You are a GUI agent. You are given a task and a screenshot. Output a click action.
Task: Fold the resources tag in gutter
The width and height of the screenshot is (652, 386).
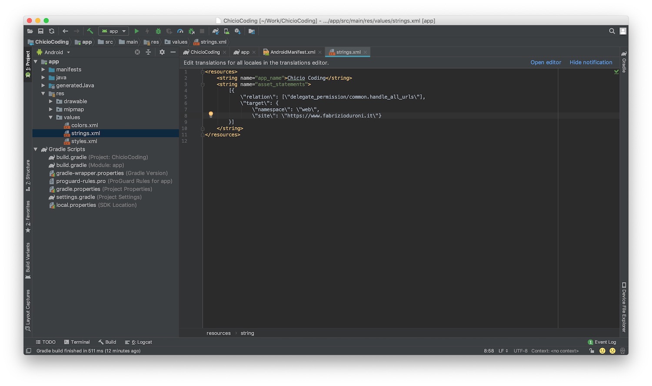coord(203,72)
